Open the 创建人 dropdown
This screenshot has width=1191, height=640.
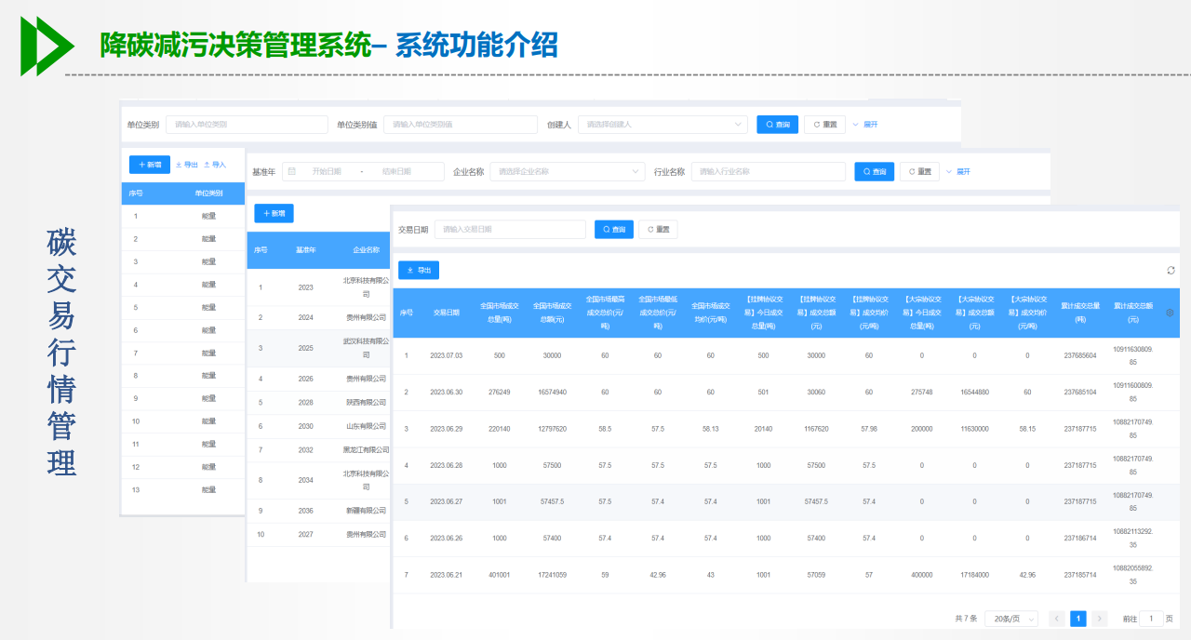click(x=662, y=124)
